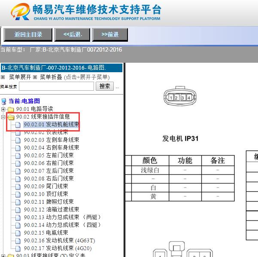This screenshot has height=257, width=258.
Task: Open 90.02.09 尾门线束
Action: (x=46, y=187)
